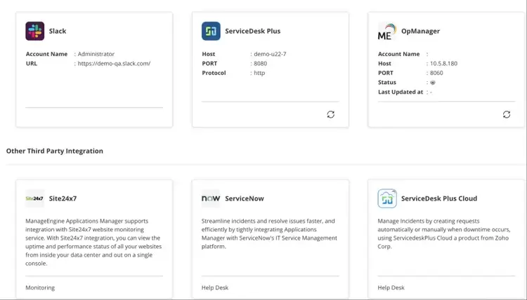Click the ServiceDesk Plus logo icon
The image size is (527, 300).
211,31
